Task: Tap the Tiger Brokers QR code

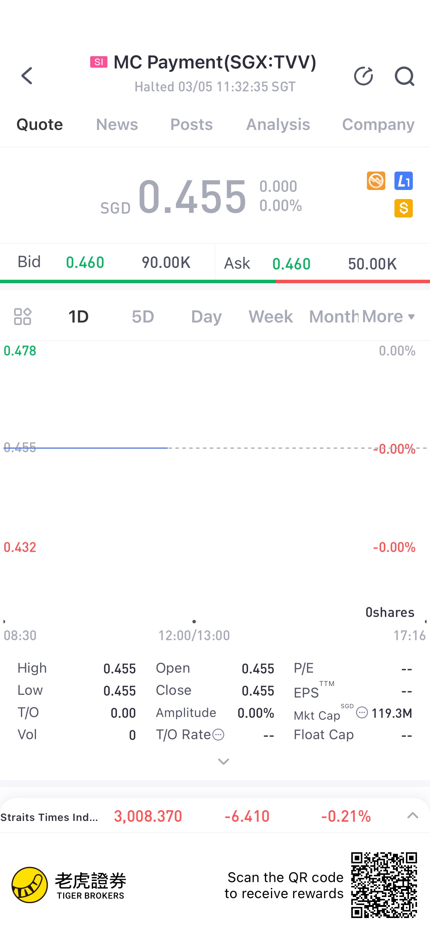Action: pyautogui.click(x=384, y=885)
